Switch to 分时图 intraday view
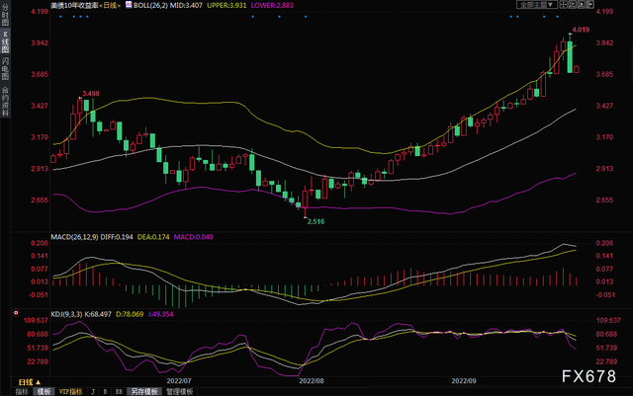The width and height of the screenshot is (633, 396). click(5, 20)
